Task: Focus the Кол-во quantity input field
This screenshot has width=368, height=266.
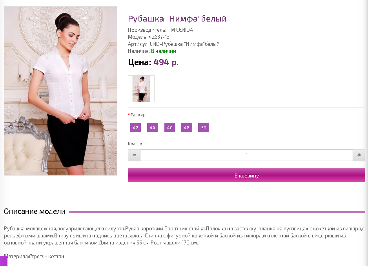Action: point(246,155)
